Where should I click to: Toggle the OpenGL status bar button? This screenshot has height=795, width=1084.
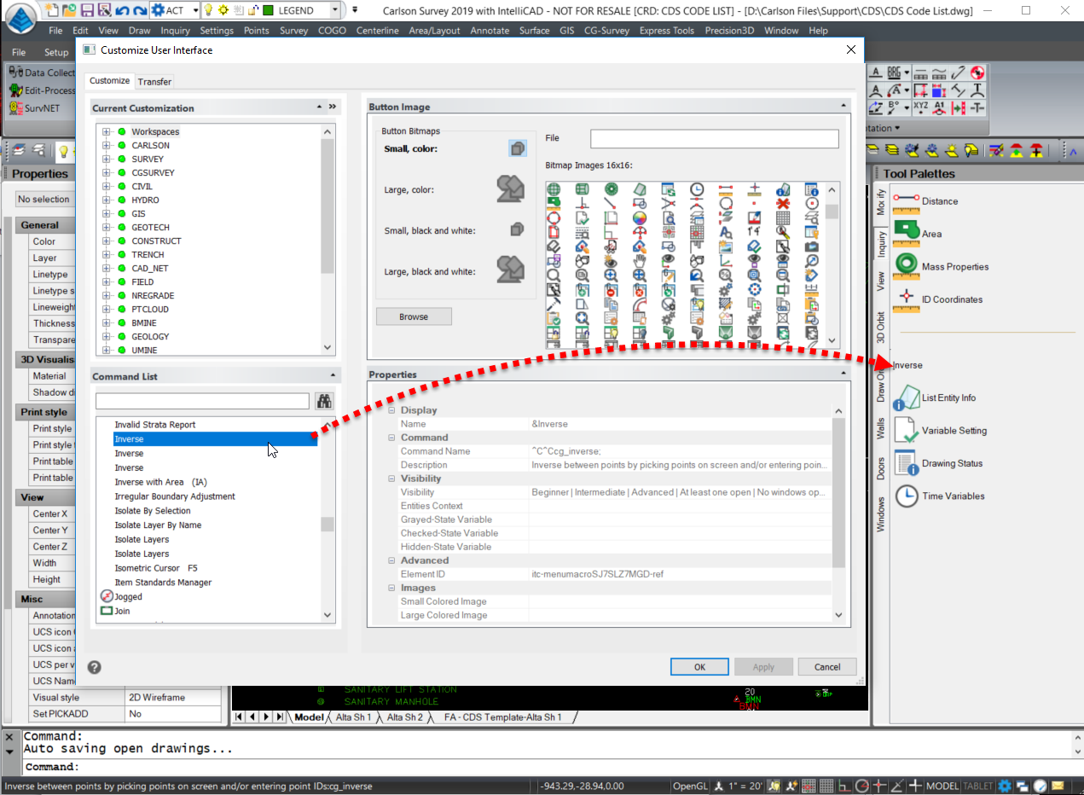(689, 786)
